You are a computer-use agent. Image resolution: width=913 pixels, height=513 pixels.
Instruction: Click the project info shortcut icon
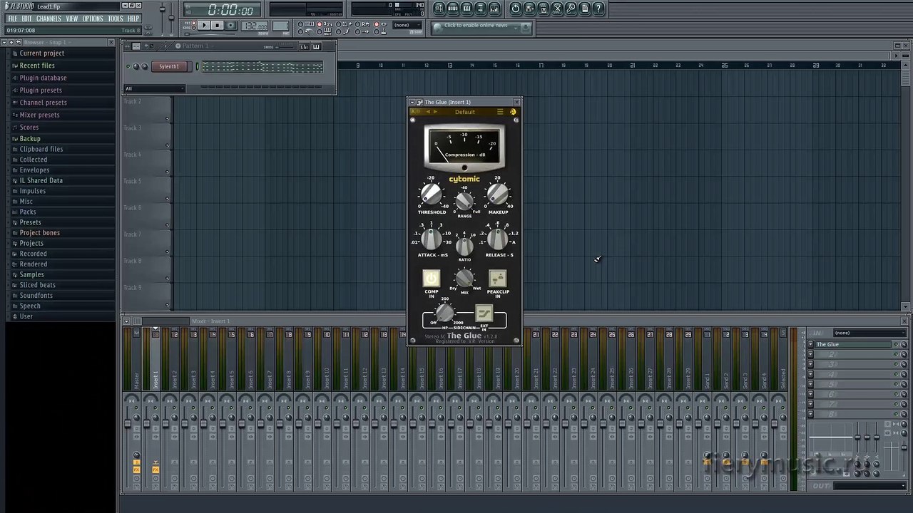point(585,9)
